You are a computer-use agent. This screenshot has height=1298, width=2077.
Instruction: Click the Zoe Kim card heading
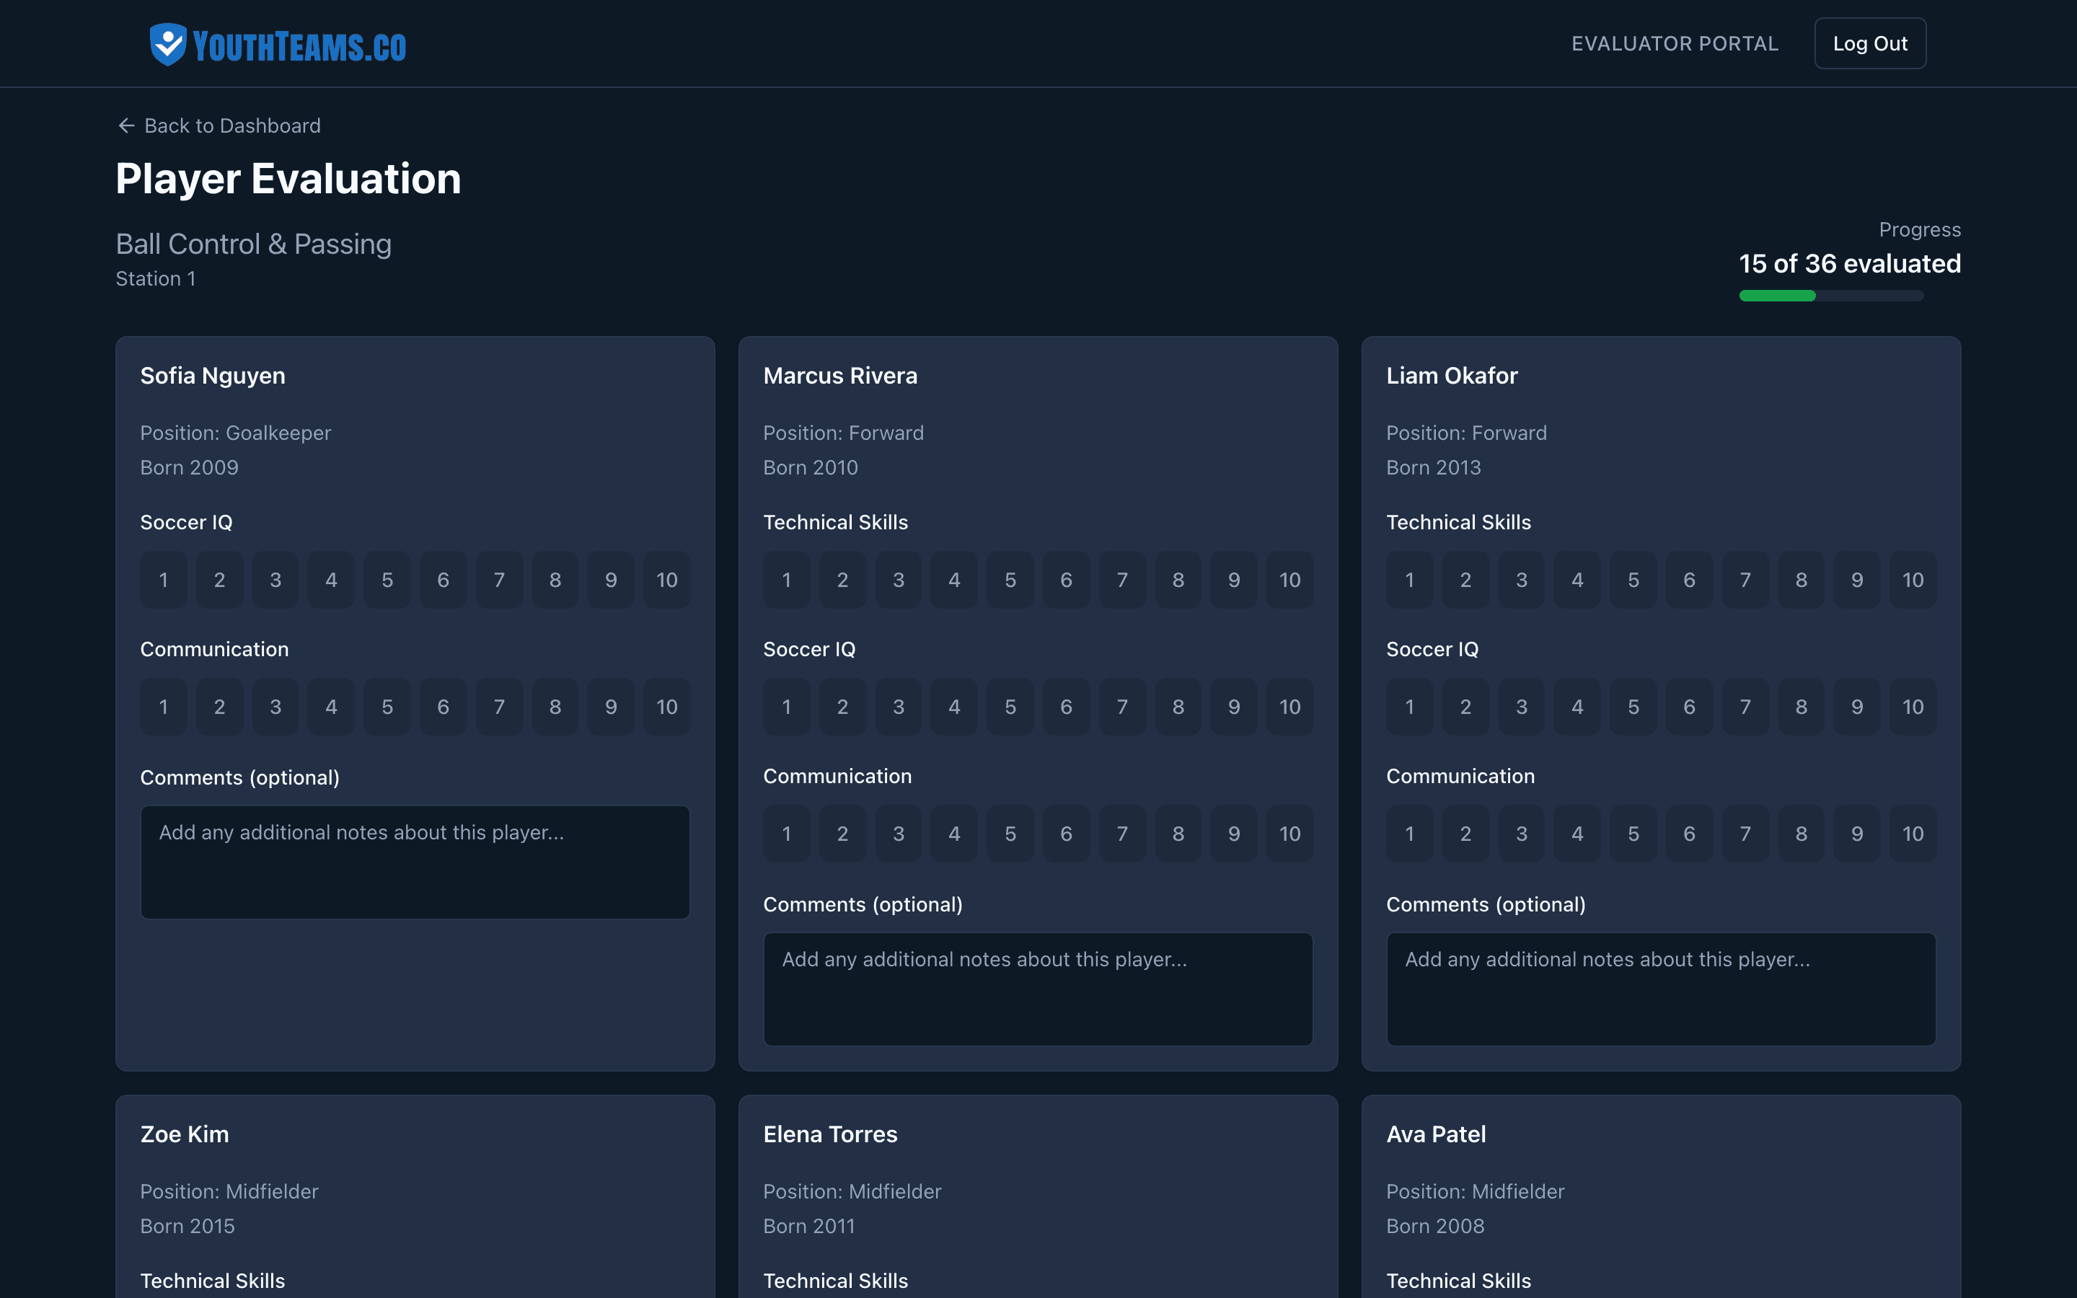(x=185, y=1135)
